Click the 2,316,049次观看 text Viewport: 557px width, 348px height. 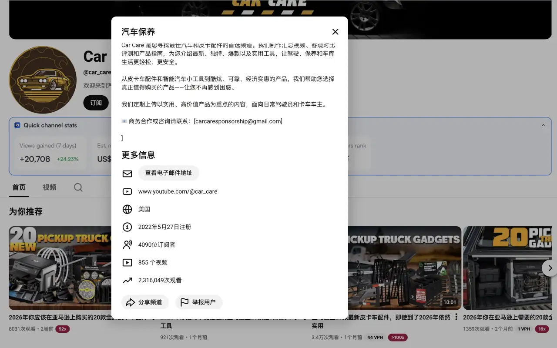[x=160, y=281]
